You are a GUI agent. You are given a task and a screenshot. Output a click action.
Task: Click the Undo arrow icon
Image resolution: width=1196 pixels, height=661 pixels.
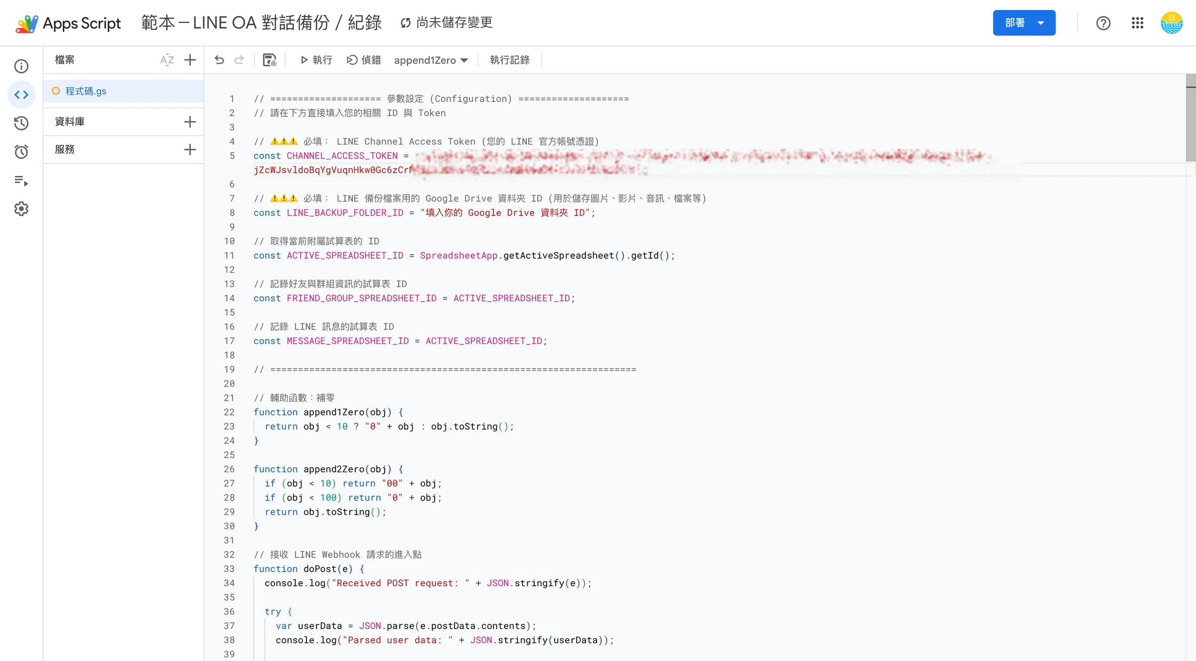[219, 60]
